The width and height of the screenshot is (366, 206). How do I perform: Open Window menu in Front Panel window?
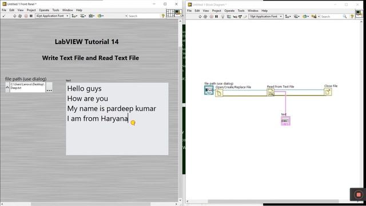coord(67,10)
